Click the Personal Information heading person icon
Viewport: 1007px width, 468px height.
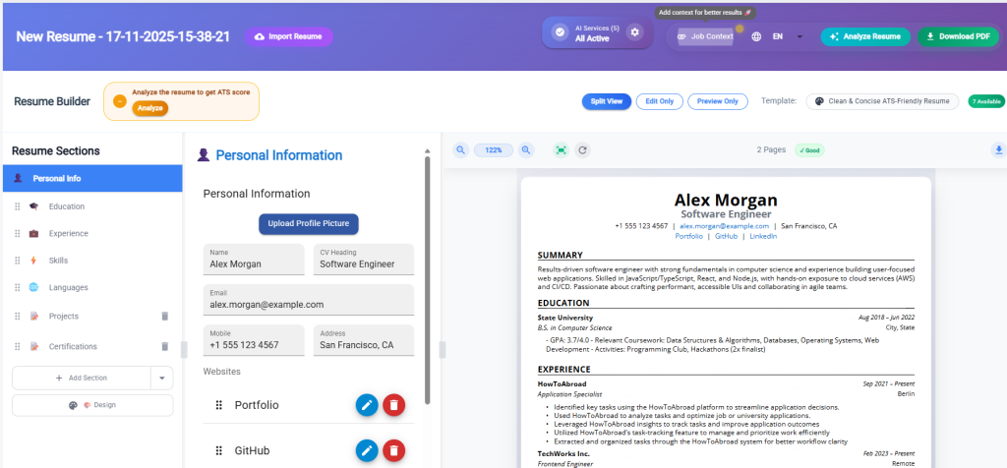pyautogui.click(x=204, y=154)
